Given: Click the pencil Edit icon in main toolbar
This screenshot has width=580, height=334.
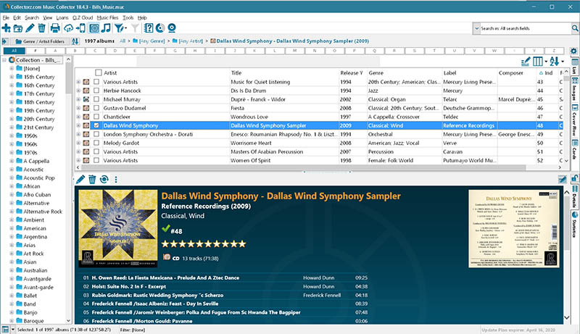Looking at the screenshot, I should click(x=30, y=28).
